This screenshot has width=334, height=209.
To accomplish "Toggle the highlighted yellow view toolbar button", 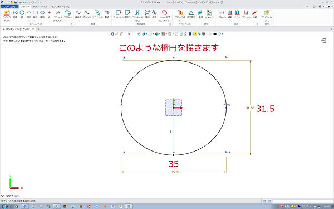I will (x=194, y=34).
